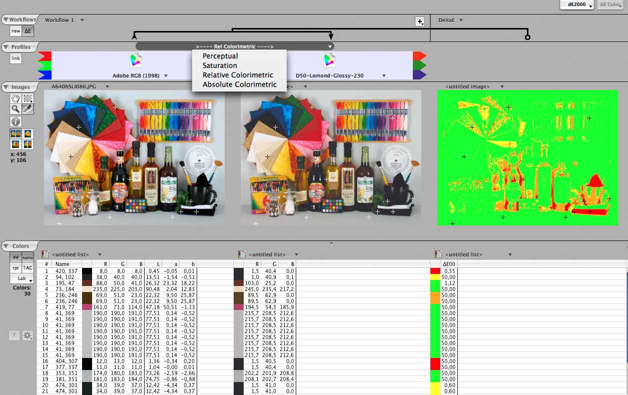Select the eyedropper color picker tool
Screen dimensions: 628x395
(x=28, y=109)
